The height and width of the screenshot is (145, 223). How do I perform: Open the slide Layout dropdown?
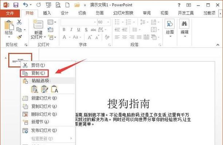[52, 22]
